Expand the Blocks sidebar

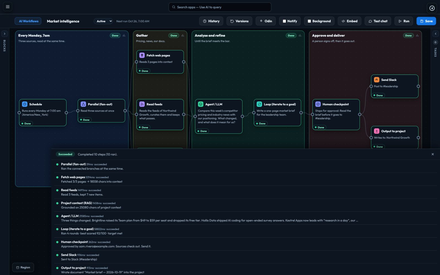pyautogui.click(x=5, y=34)
